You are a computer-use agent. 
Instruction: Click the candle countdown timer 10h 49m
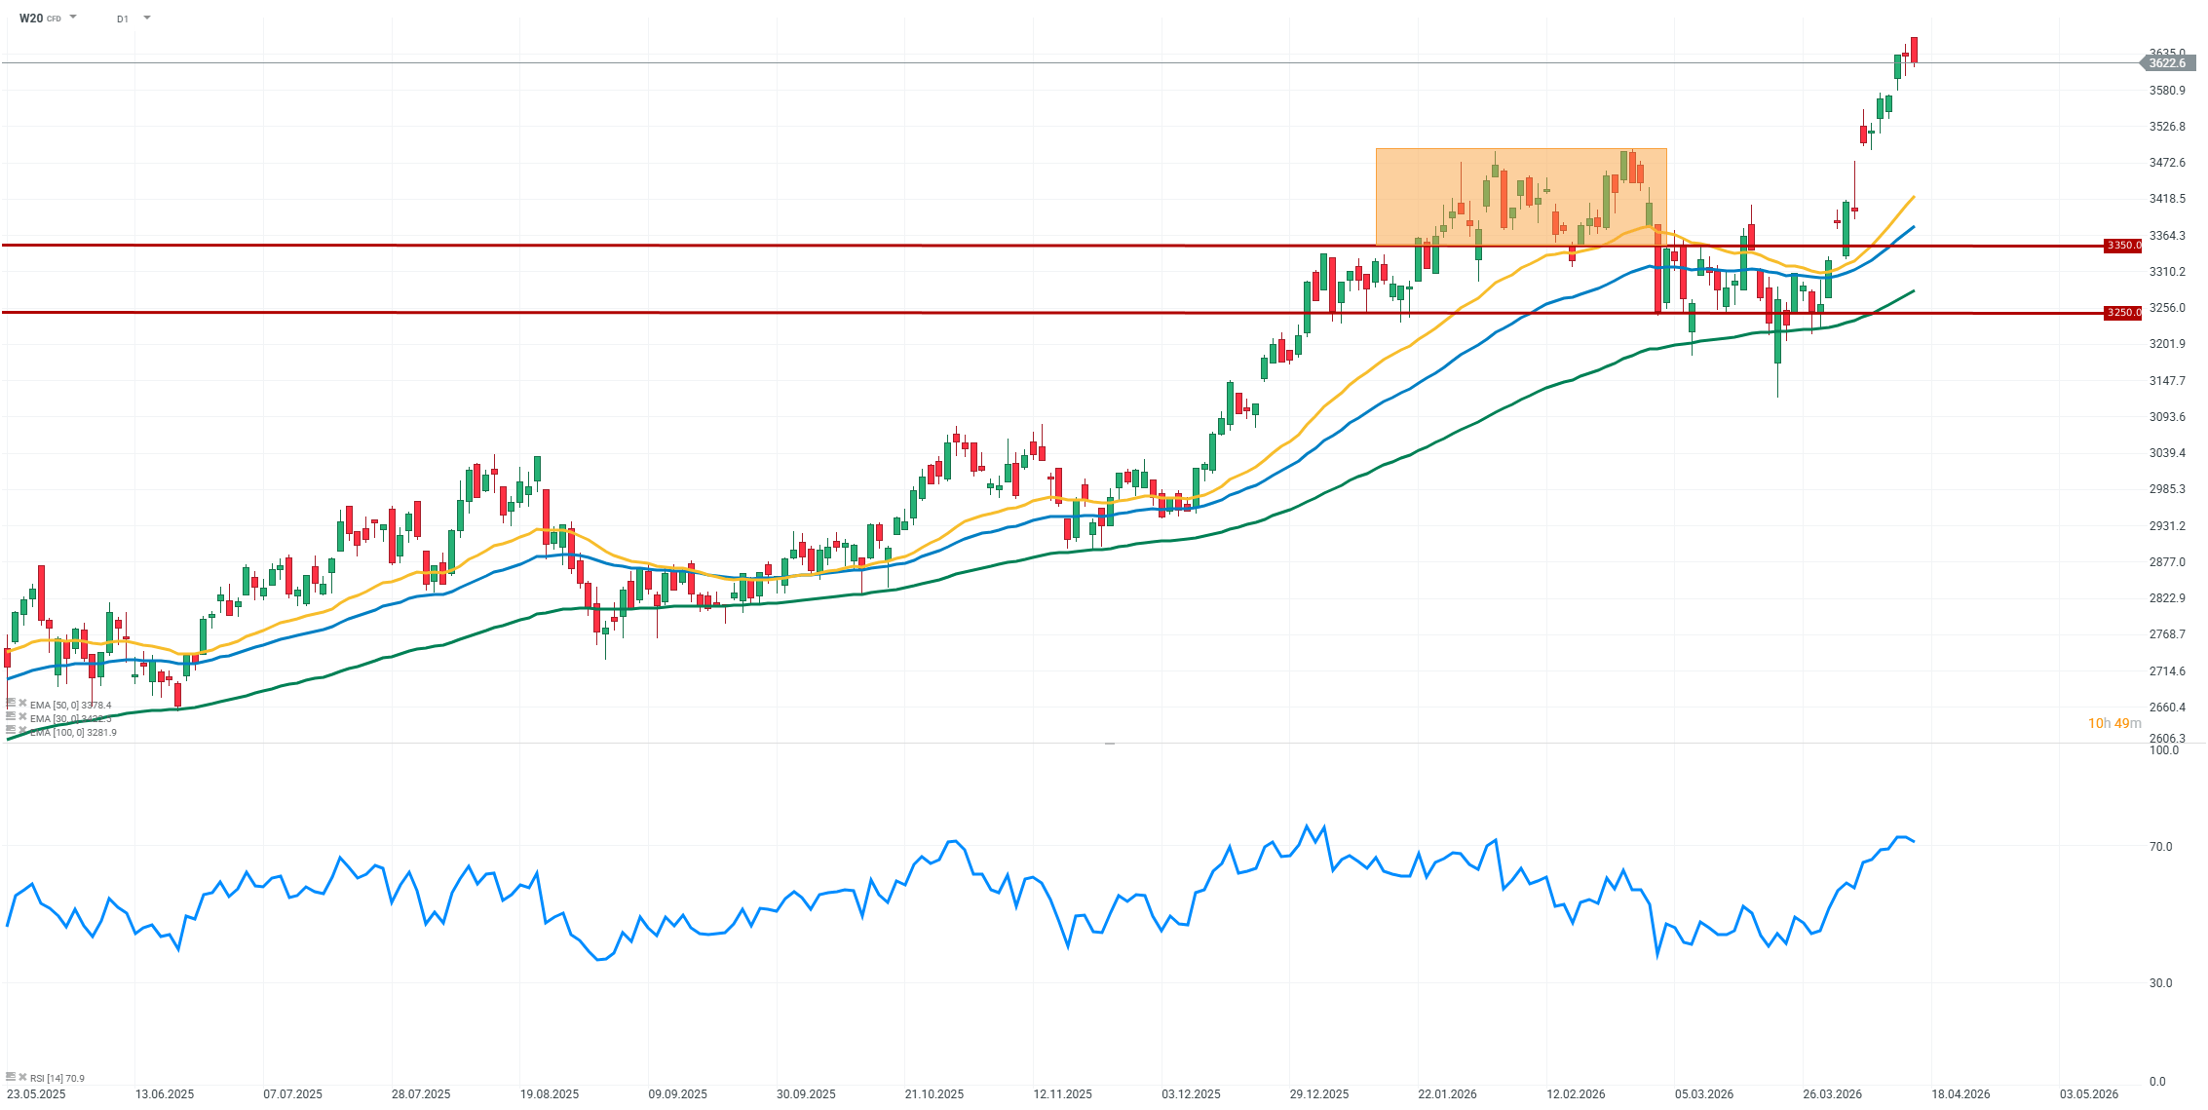click(2113, 723)
